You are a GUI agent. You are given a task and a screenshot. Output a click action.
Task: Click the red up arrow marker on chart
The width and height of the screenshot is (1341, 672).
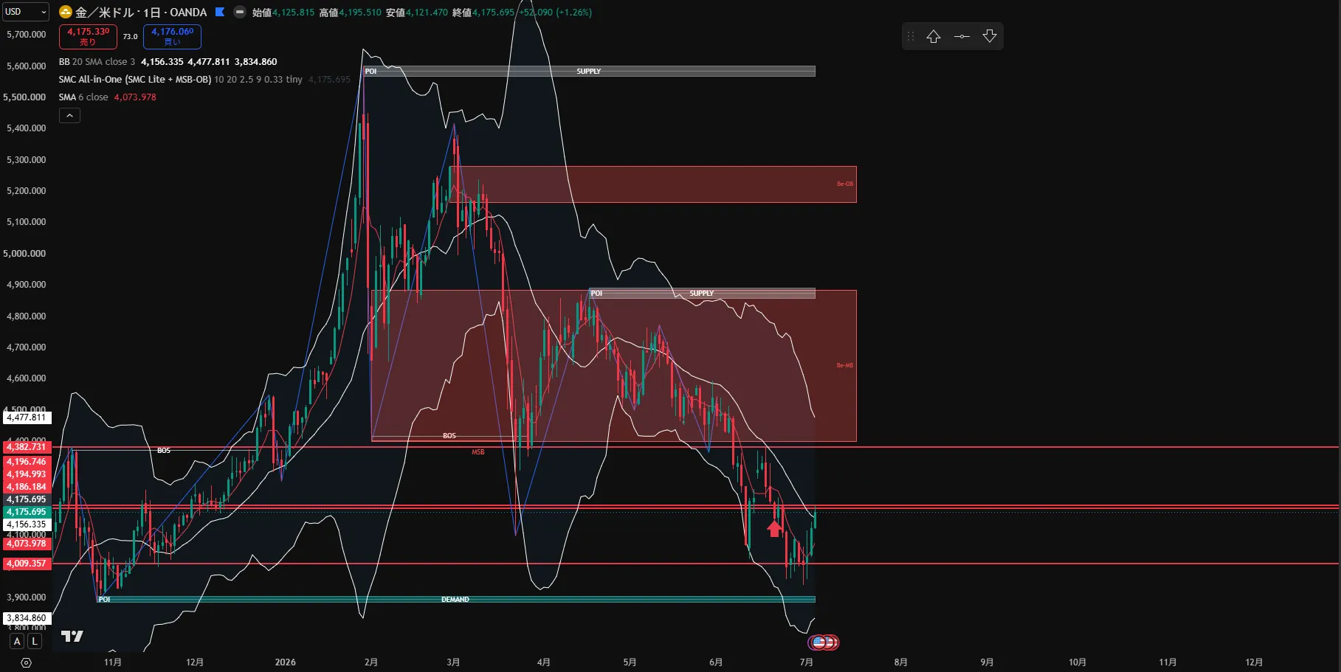(774, 528)
